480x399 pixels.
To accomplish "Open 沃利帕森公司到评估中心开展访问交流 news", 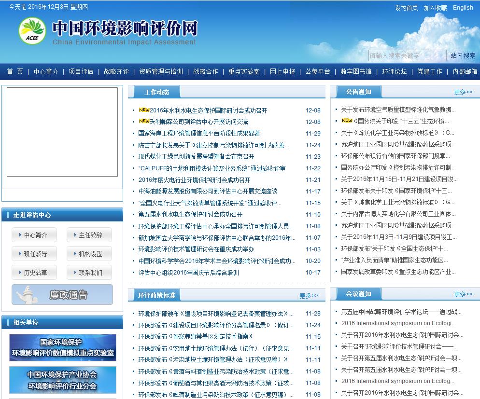I will tap(198, 122).
